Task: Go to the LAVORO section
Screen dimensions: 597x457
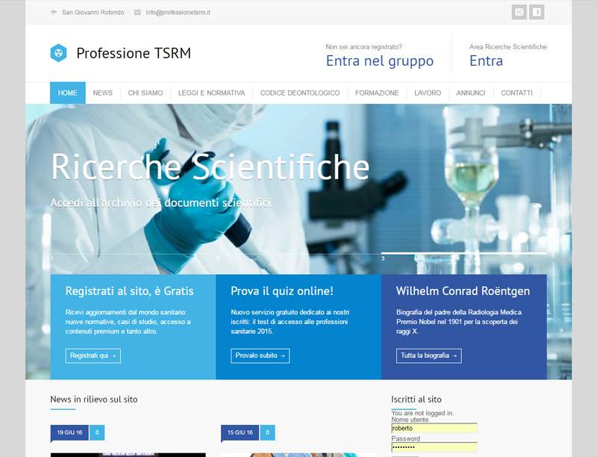Action: (428, 93)
